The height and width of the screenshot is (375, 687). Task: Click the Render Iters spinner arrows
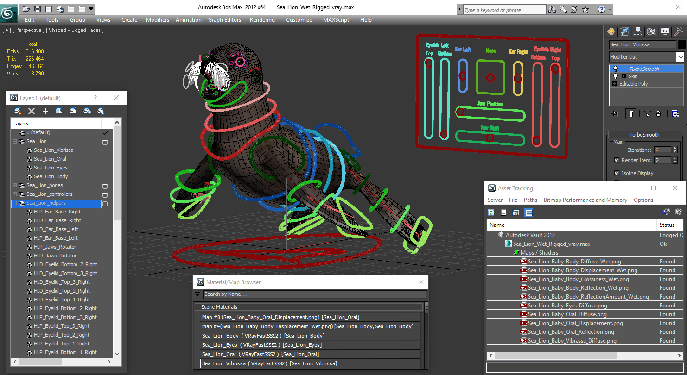click(674, 160)
